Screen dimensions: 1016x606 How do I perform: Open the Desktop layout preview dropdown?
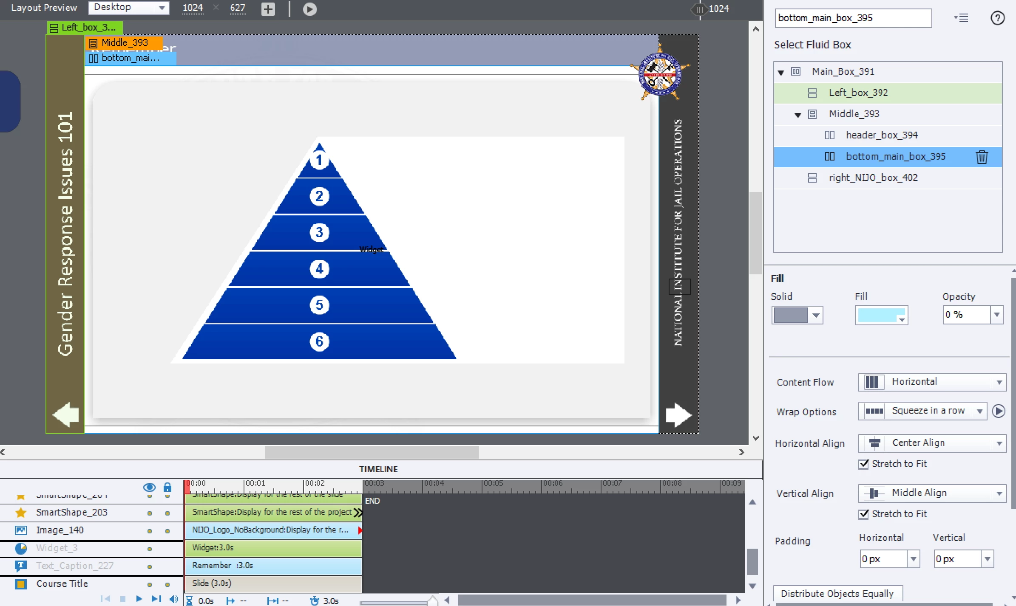[128, 8]
